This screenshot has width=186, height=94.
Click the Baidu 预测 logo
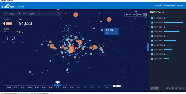(x=8, y=6)
